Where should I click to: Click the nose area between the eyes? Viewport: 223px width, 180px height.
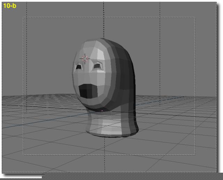[x=88, y=71]
